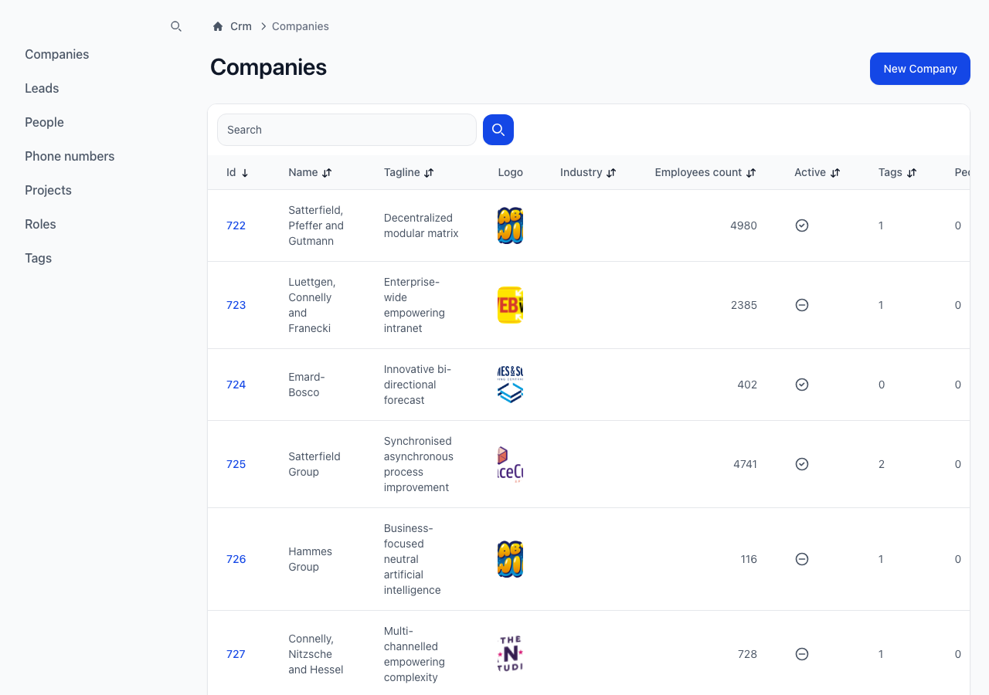Screen dimensions: 989x695
Task: Open company record 724
Action: (236, 385)
